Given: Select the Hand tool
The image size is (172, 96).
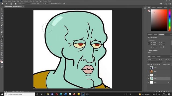Looking at the screenshot, I should tap(2, 53).
